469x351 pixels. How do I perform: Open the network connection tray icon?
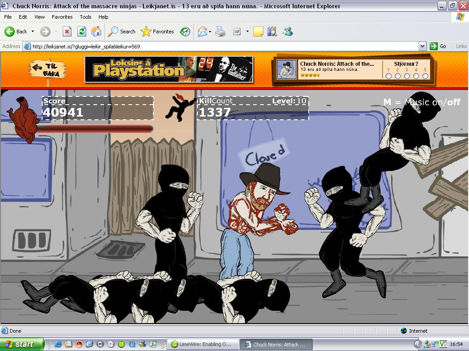435,344
